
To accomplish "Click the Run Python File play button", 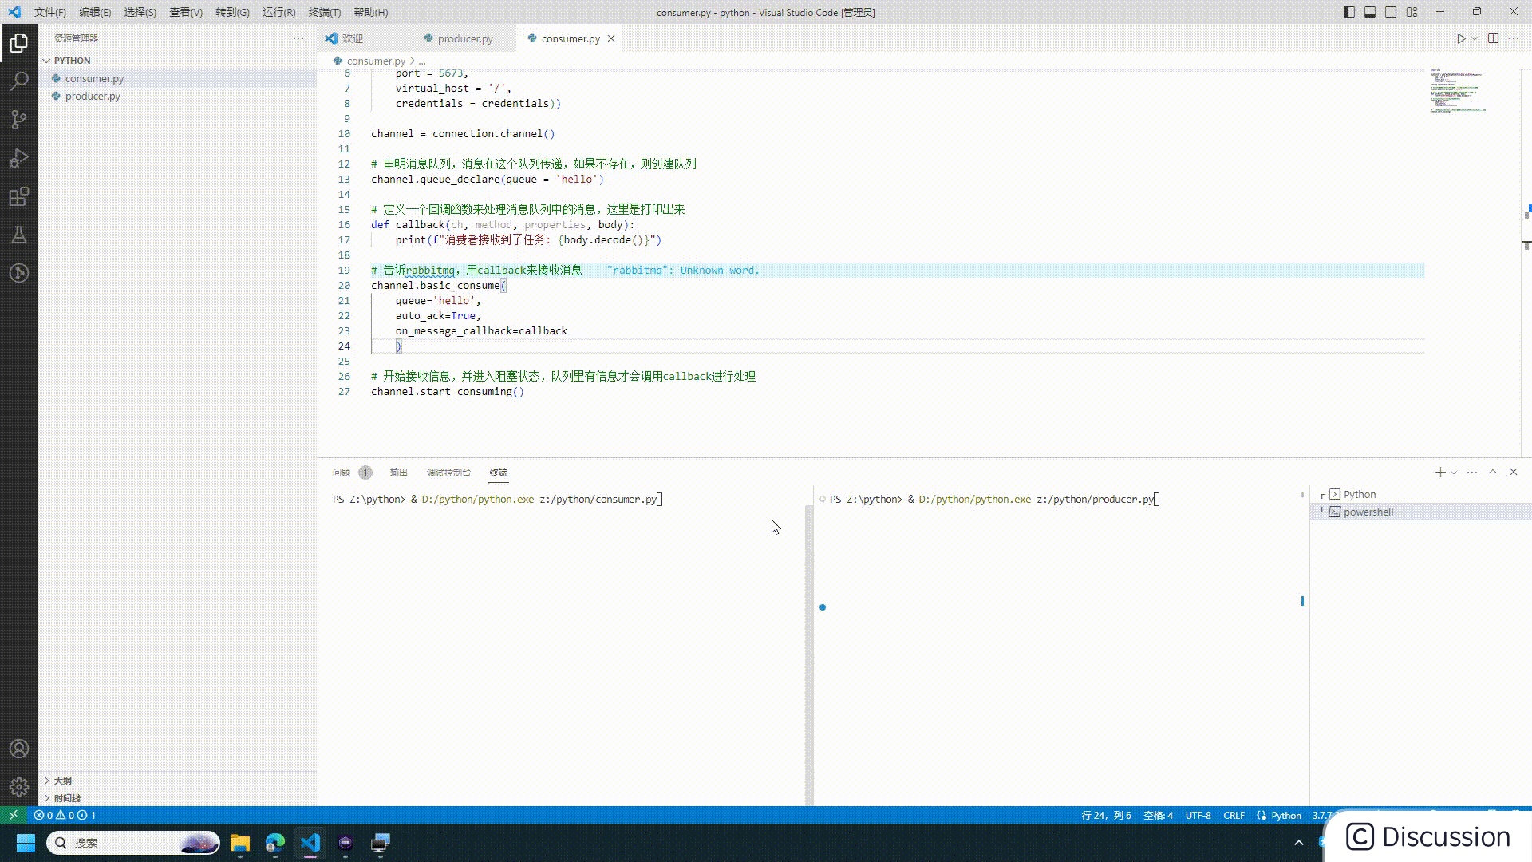I will click(1461, 38).
